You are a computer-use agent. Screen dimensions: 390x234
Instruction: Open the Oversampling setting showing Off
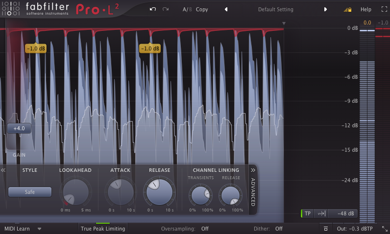coord(205,229)
